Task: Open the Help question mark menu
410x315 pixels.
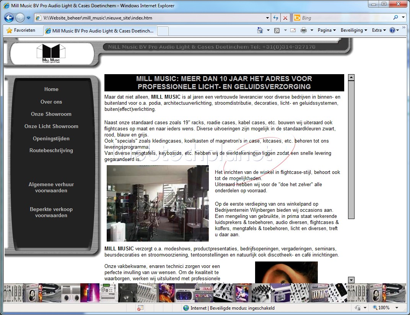Action: click(x=394, y=30)
